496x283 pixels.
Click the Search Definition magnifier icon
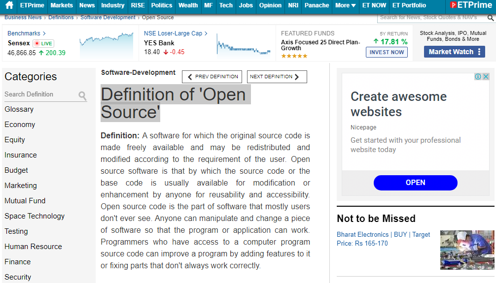coord(82,95)
